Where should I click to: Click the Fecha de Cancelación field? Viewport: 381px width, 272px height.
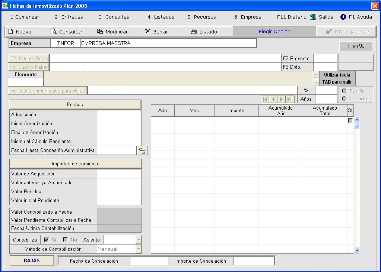pos(149,261)
